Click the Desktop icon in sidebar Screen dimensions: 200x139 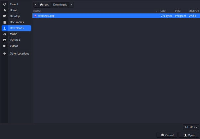pos(5,16)
